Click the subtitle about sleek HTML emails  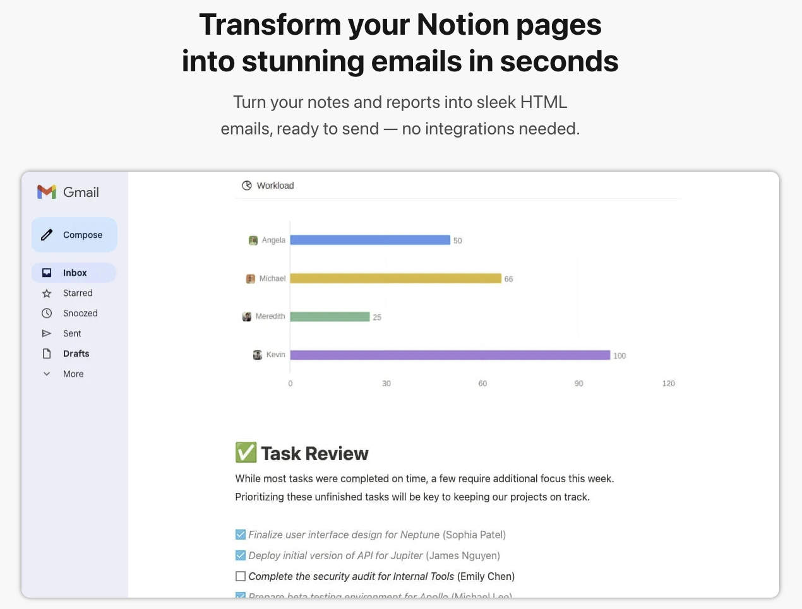coord(400,115)
